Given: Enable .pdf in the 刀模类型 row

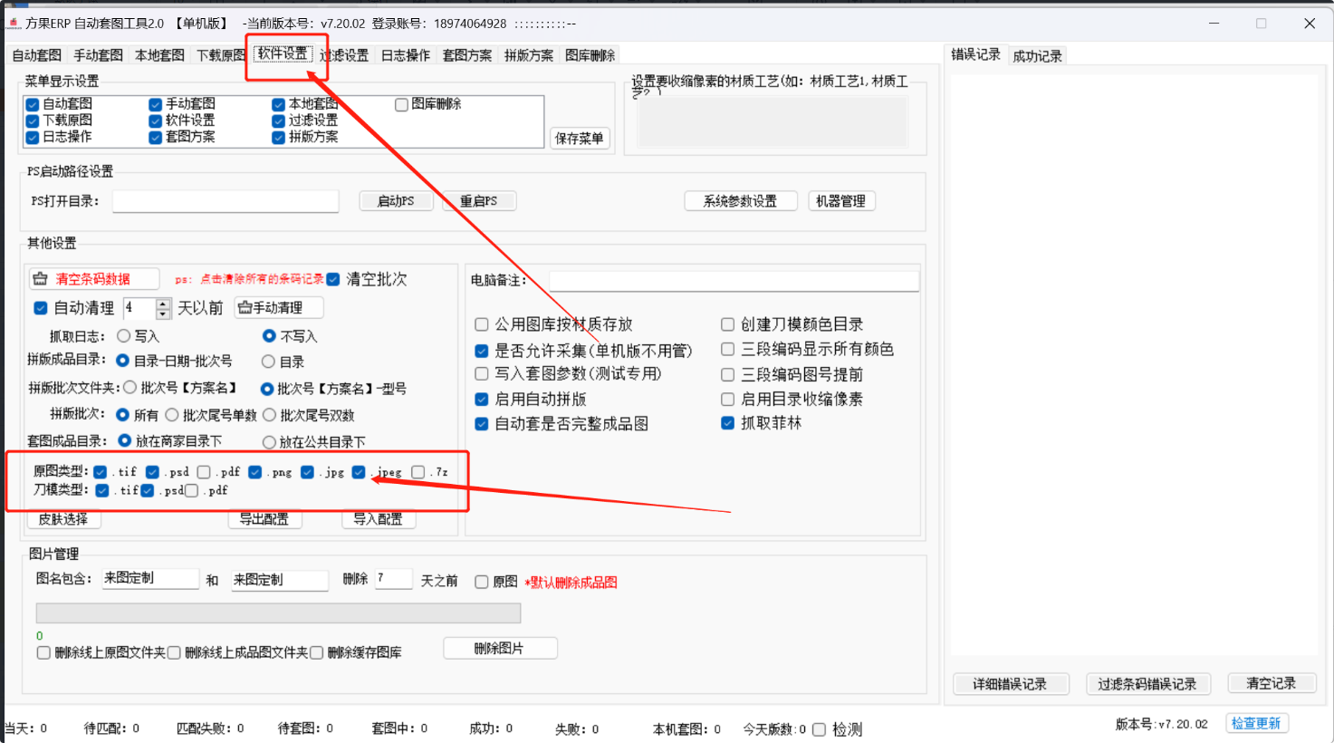Looking at the screenshot, I should click(191, 490).
